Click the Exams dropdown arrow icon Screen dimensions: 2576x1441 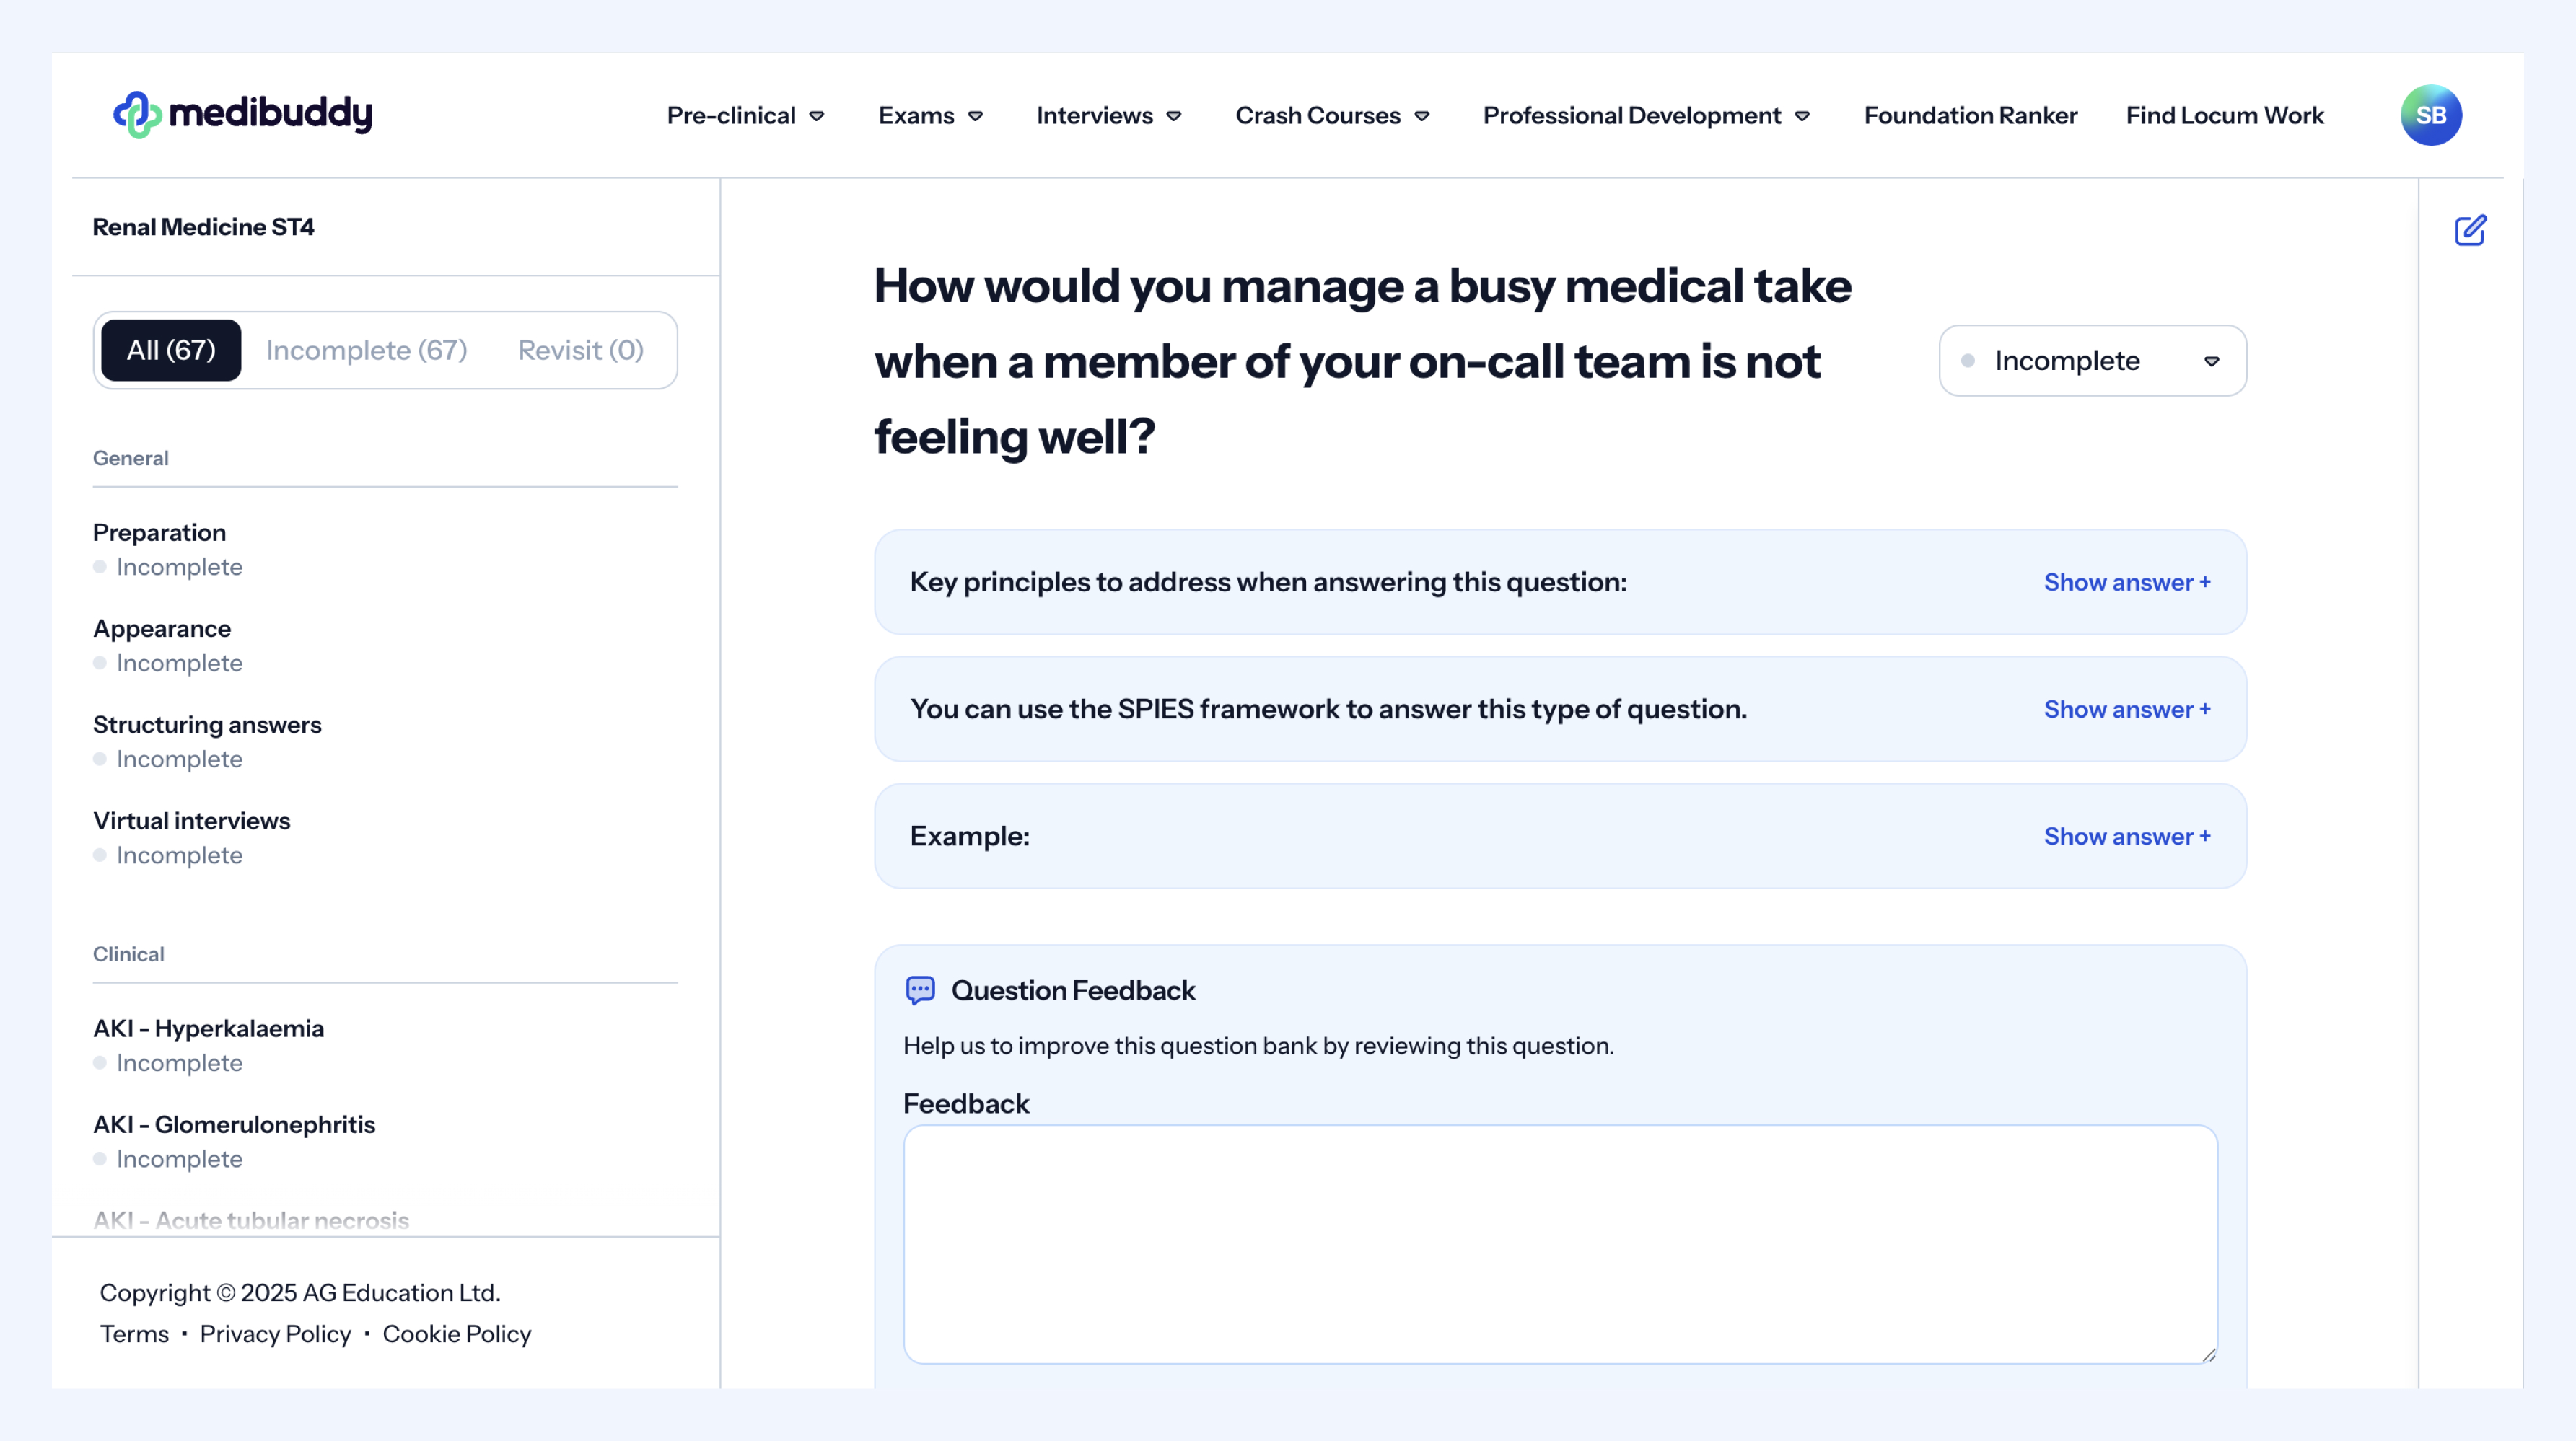click(x=976, y=116)
